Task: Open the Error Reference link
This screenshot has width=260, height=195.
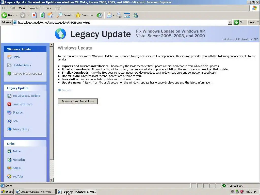Action: [x=23, y=104]
